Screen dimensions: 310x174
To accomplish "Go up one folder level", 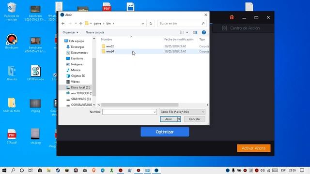I will tap(81, 24).
